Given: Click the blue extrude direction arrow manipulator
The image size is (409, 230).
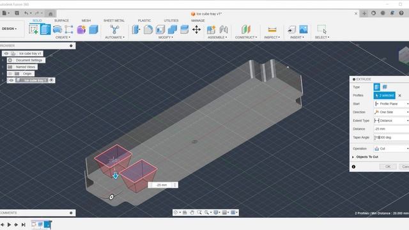Looking at the screenshot, I should [x=115, y=176].
